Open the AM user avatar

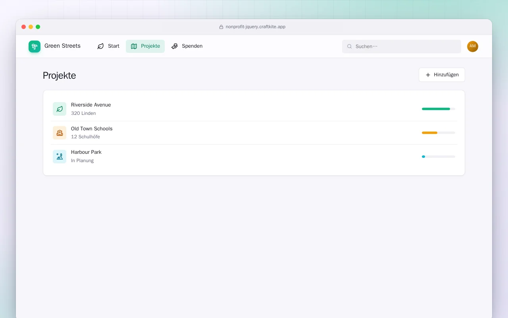coord(473,47)
